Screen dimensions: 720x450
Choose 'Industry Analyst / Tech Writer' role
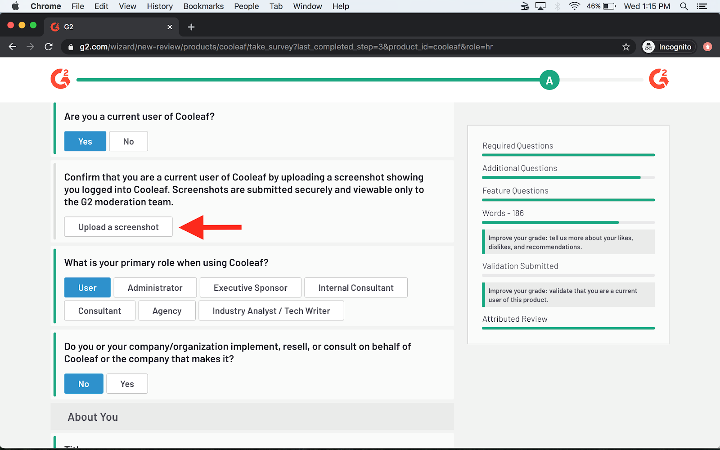pos(271,310)
